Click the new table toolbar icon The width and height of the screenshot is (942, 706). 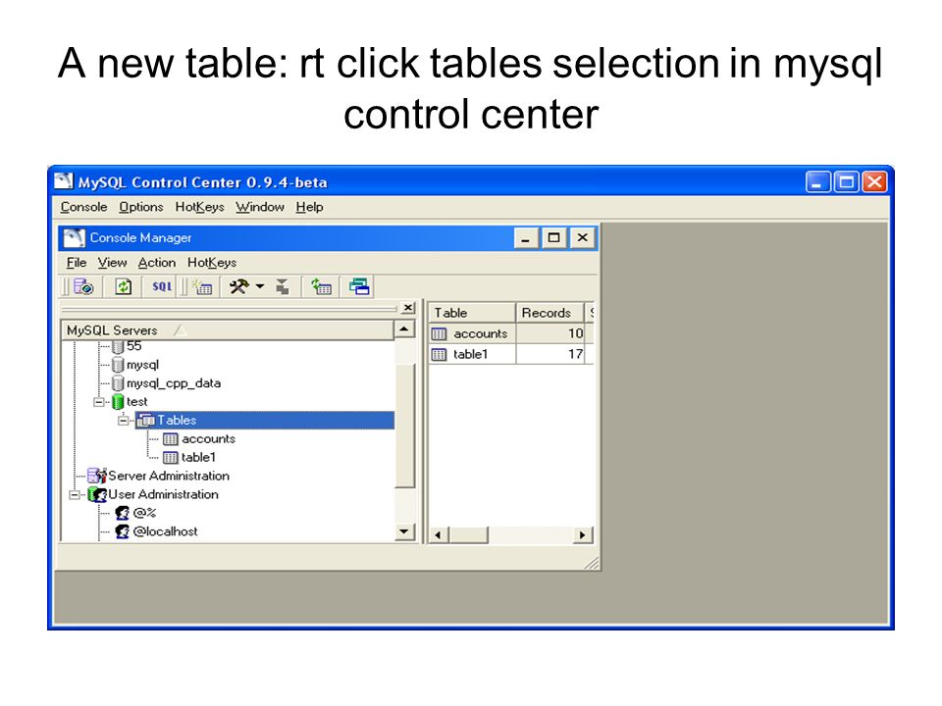pyautogui.click(x=202, y=287)
